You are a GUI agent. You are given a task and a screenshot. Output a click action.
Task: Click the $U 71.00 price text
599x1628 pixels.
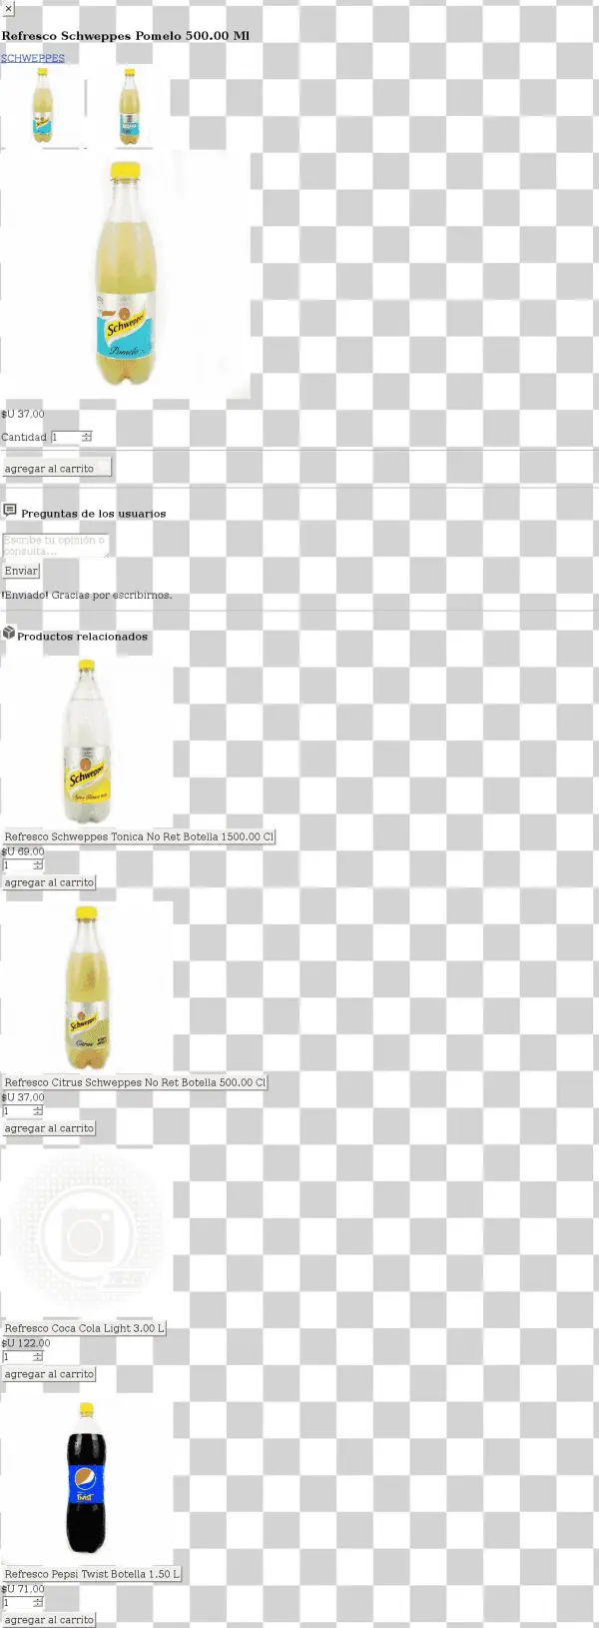point(23,1589)
